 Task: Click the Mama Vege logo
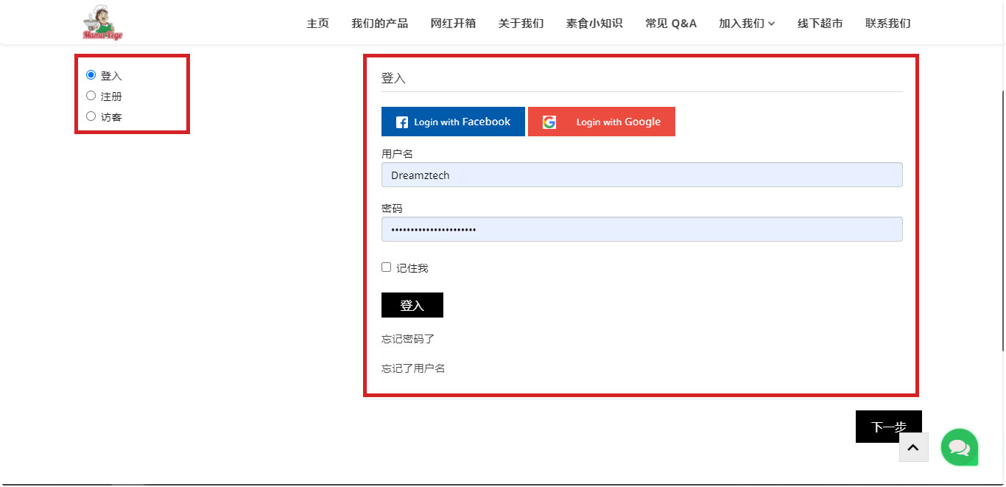(102, 23)
